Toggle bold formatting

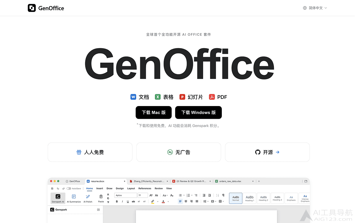pyautogui.click(x=117, y=201)
